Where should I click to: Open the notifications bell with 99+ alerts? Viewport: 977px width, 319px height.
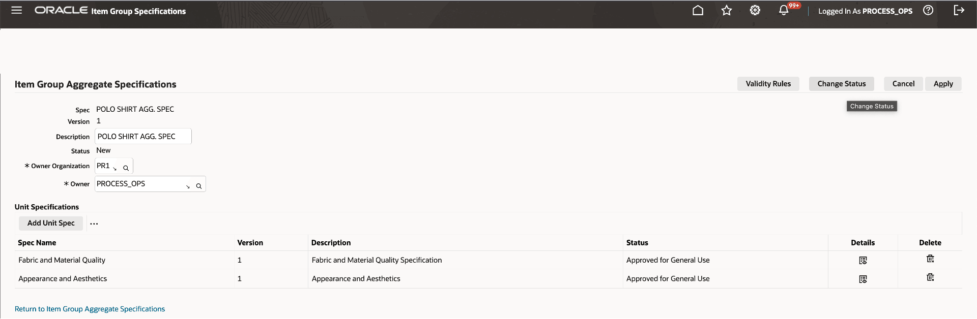point(783,10)
